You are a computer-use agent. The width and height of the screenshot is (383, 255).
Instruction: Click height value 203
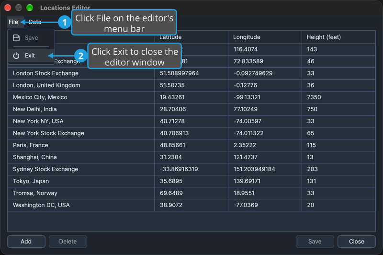(313, 169)
